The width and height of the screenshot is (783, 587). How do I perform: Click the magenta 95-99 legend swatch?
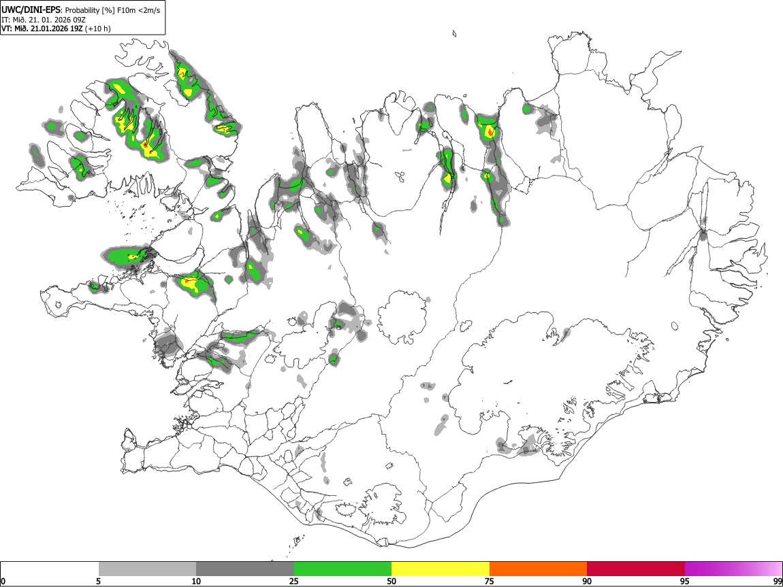733,569
